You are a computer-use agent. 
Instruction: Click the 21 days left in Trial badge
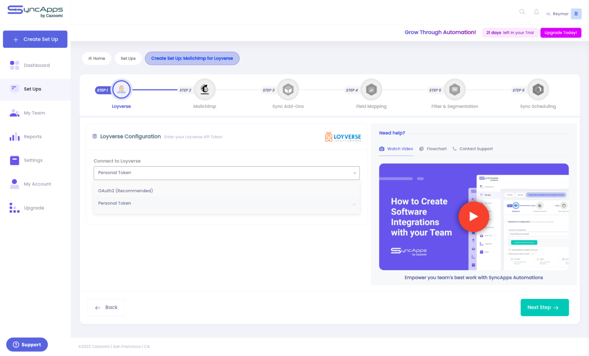coord(510,33)
